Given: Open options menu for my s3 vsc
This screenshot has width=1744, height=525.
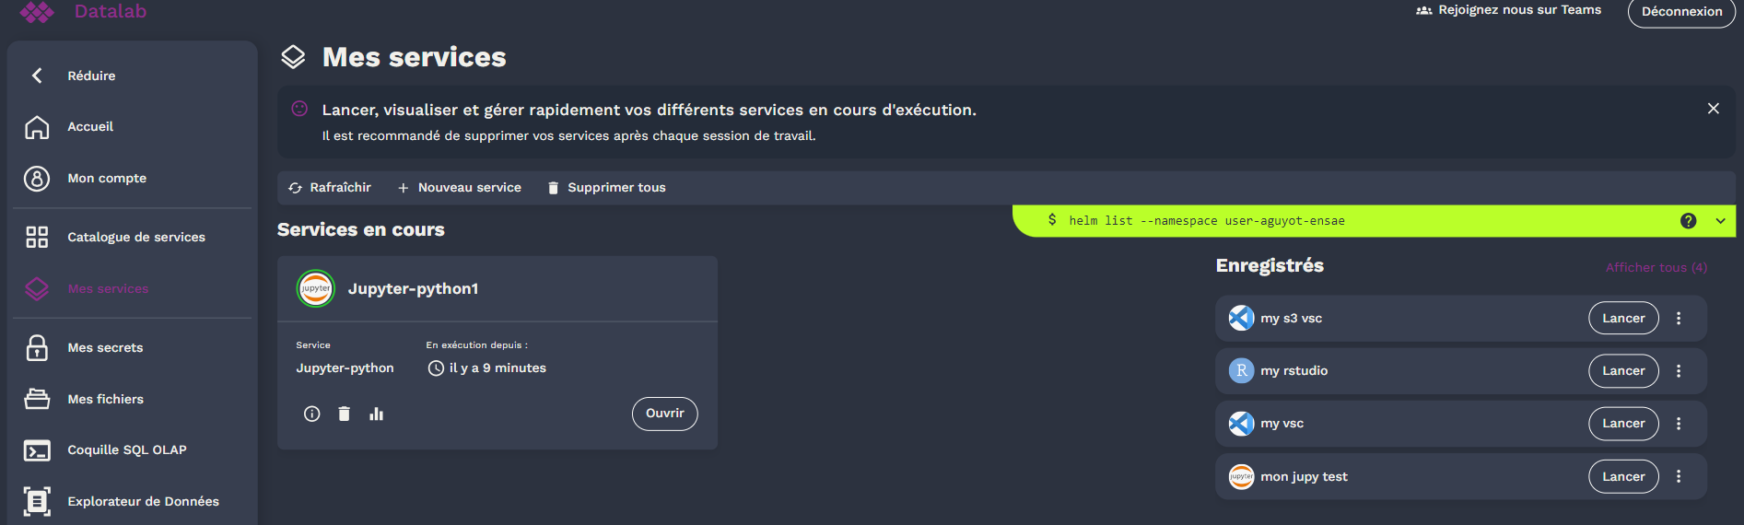Looking at the screenshot, I should pos(1679,318).
